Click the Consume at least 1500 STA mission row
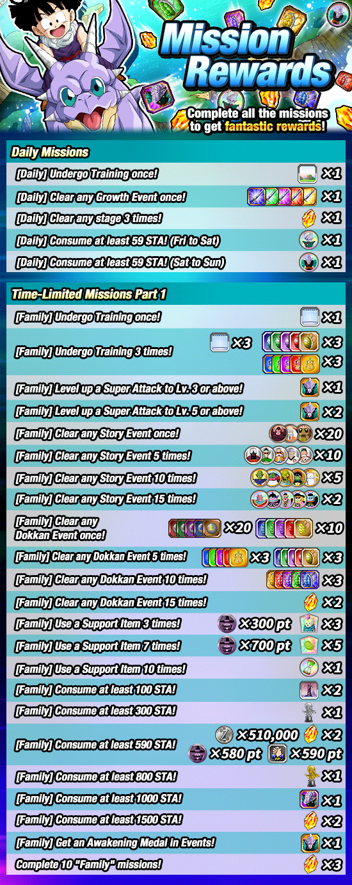The width and height of the screenshot is (352, 885). coord(176,820)
